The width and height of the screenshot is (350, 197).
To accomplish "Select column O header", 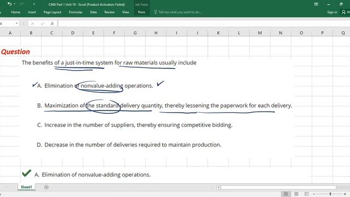I will pyautogui.click(x=301, y=33).
